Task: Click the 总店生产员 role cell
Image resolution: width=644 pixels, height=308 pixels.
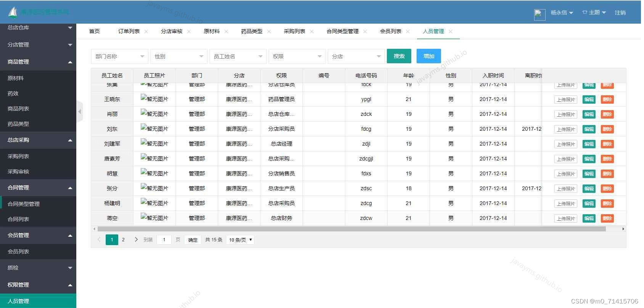Action: coord(281,188)
